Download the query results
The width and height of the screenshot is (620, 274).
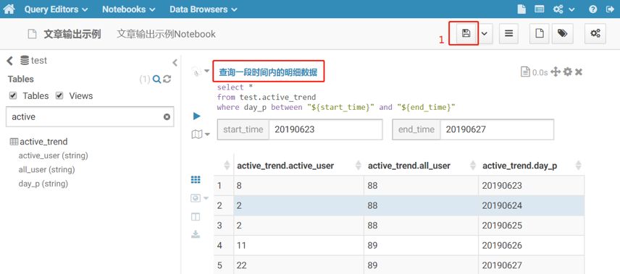pyautogui.click(x=196, y=234)
